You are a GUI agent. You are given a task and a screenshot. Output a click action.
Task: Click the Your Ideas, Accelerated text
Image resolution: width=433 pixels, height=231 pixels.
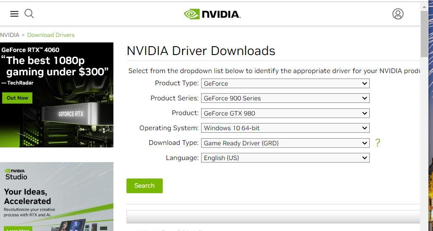pyautogui.click(x=27, y=197)
